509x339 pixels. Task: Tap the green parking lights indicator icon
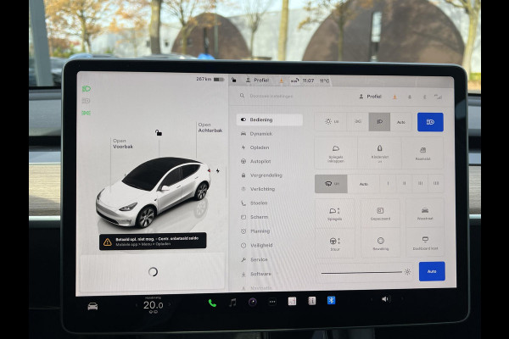[86, 113]
